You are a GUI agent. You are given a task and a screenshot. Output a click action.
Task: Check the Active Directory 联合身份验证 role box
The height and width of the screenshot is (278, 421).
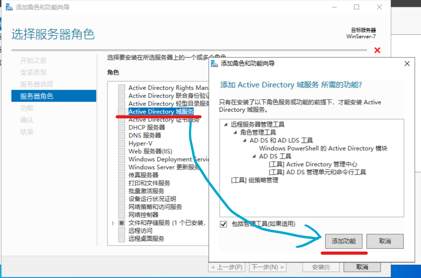(x=122, y=96)
